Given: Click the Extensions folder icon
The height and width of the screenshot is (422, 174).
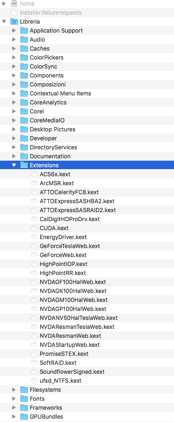Looking at the screenshot, I should pos(24,165).
